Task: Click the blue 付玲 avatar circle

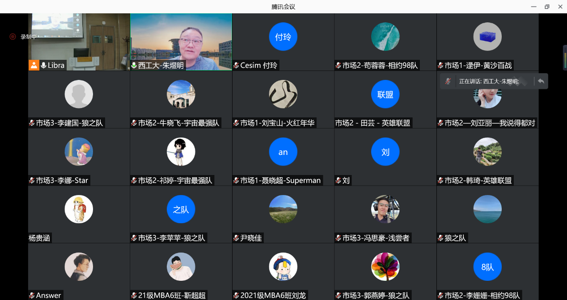Action: coord(283,37)
